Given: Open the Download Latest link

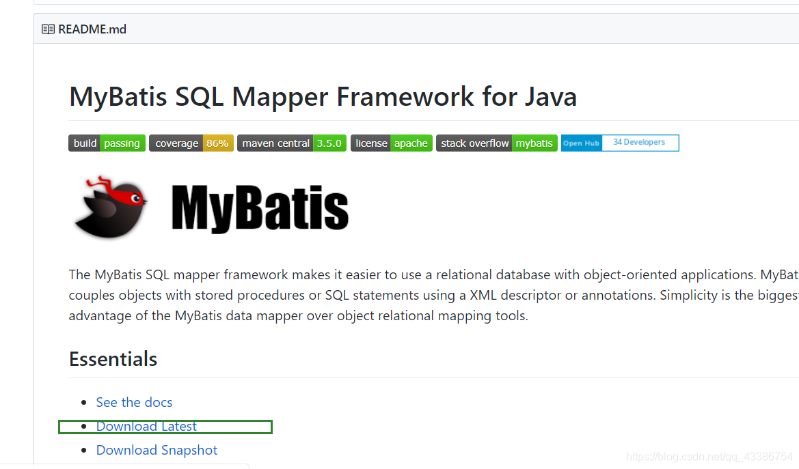Looking at the screenshot, I should tap(146, 426).
